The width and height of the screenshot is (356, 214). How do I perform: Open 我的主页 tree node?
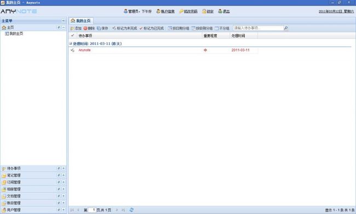pos(14,33)
